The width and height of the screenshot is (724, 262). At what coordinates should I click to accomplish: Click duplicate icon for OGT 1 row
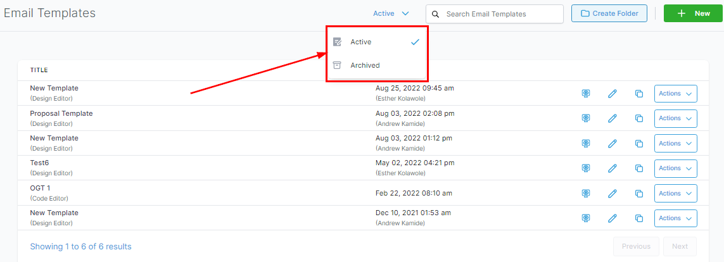(x=639, y=194)
